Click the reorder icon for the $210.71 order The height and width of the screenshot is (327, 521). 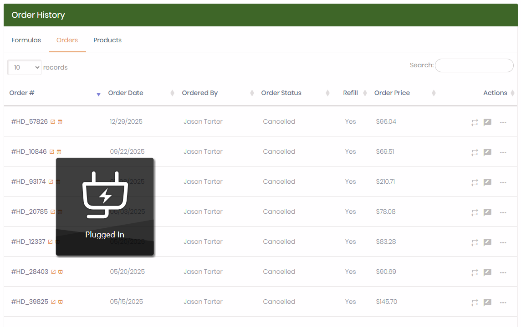click(475, 182)
